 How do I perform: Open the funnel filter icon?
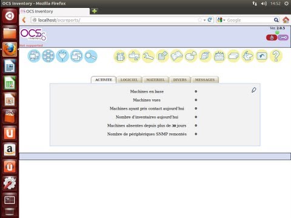coord(62,56)
